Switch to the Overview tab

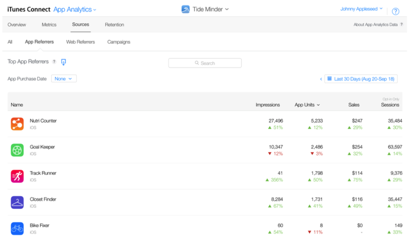17,24
